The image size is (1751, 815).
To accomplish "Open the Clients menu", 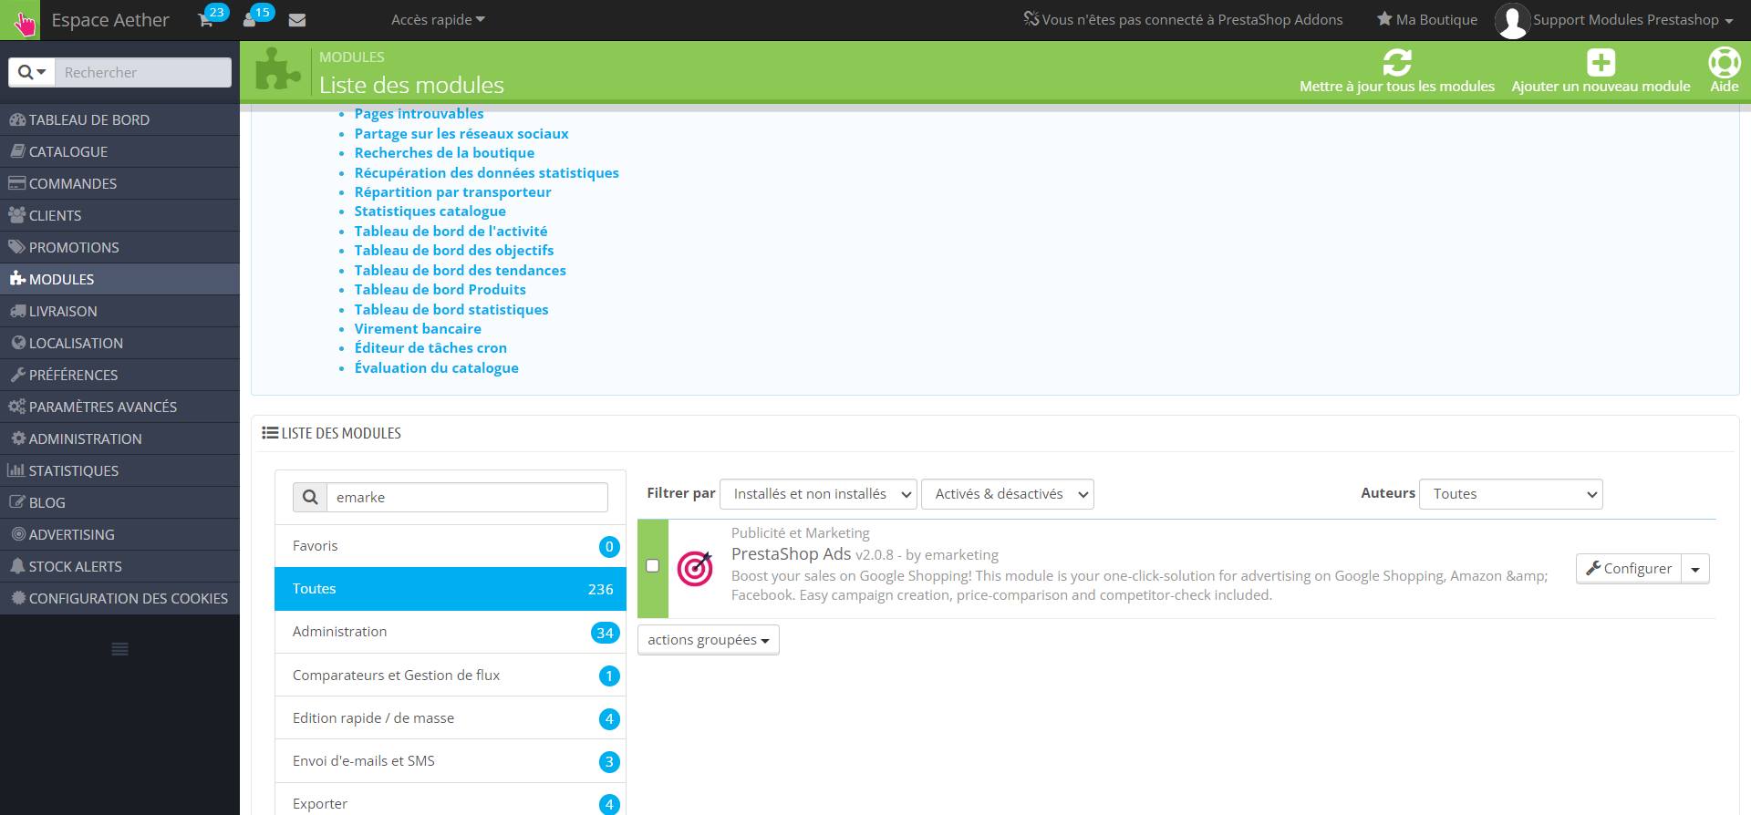I will pyautogui.click(x=119, y=215).
